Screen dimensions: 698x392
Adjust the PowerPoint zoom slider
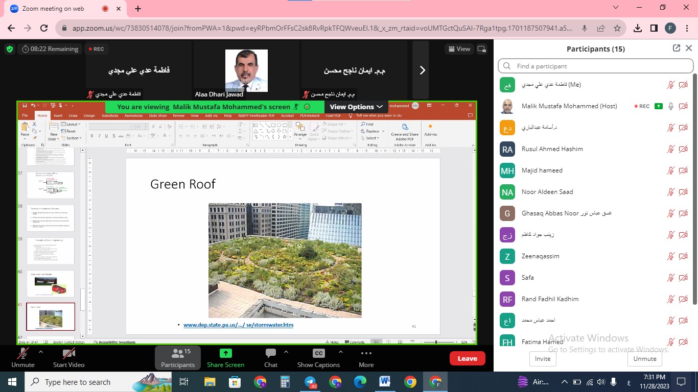(437, 343)
